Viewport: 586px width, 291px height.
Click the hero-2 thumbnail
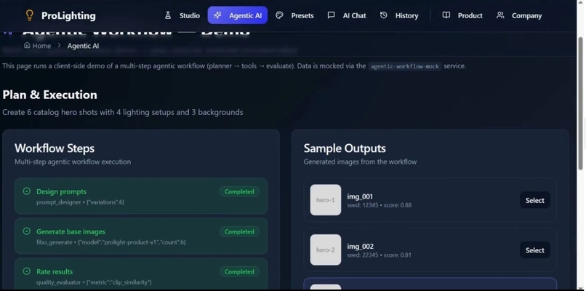pyautogui.click(x=326, y=250)
